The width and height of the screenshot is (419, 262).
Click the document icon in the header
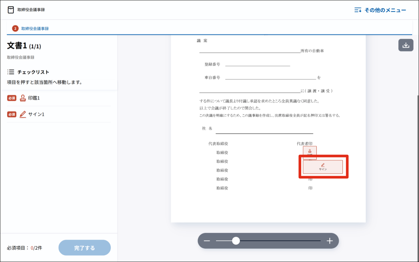11,10
